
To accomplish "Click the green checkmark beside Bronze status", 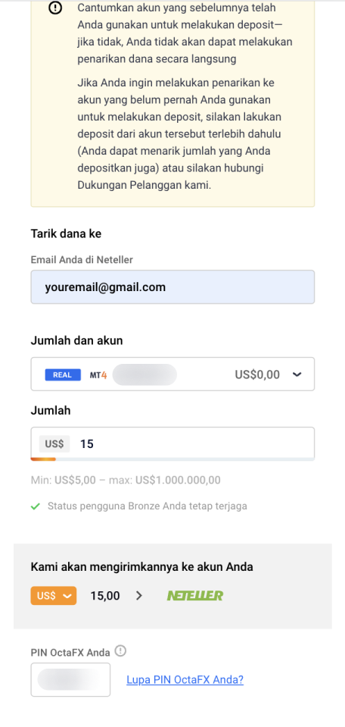I will pos(35,506).
